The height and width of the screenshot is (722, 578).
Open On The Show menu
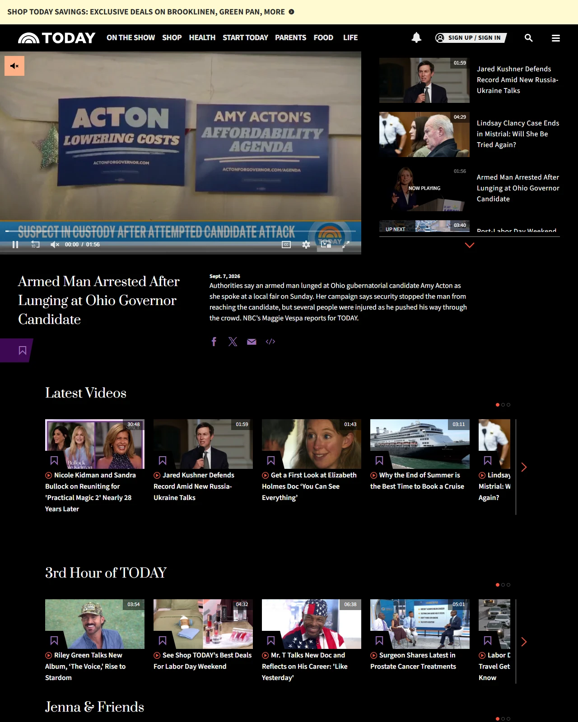tap(131, 38)
